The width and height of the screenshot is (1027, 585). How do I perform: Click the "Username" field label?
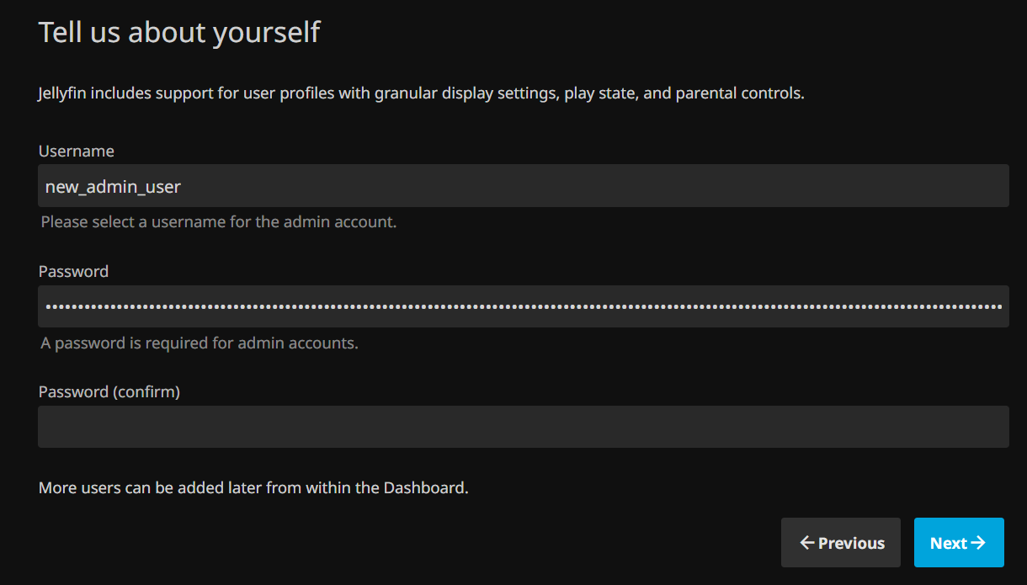[77, 152]
